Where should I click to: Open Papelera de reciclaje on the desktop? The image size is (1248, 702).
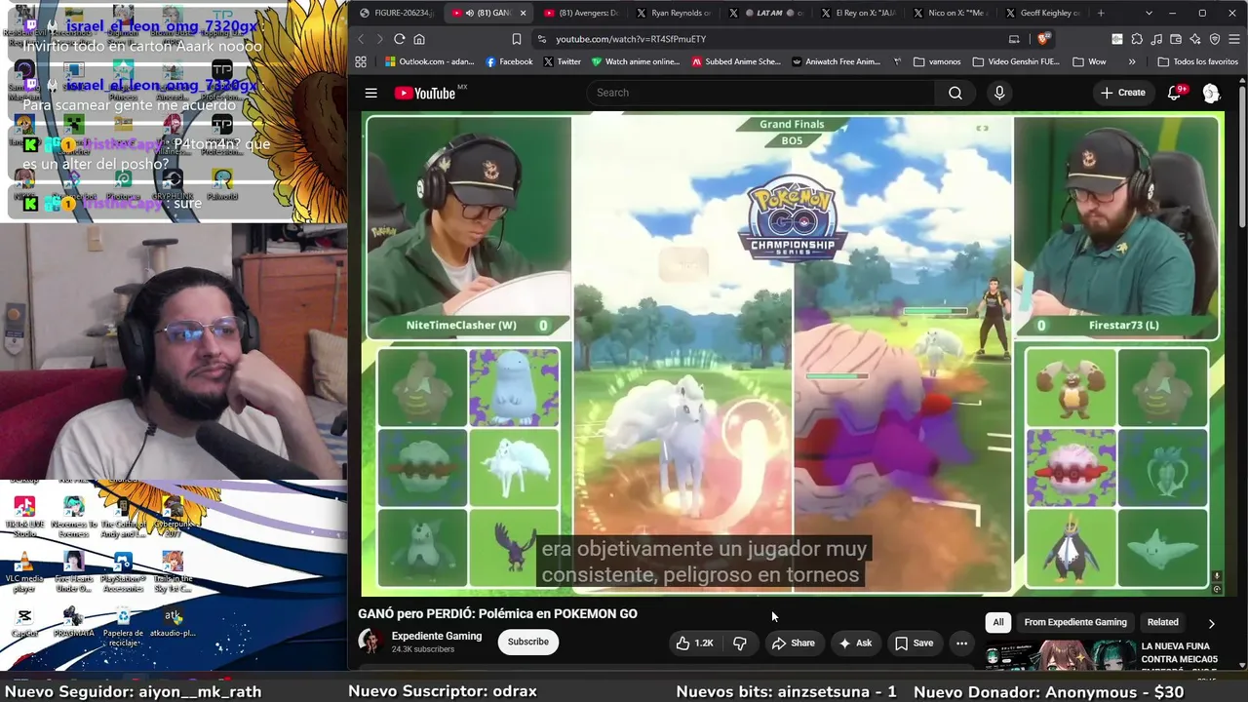point(123,627)
